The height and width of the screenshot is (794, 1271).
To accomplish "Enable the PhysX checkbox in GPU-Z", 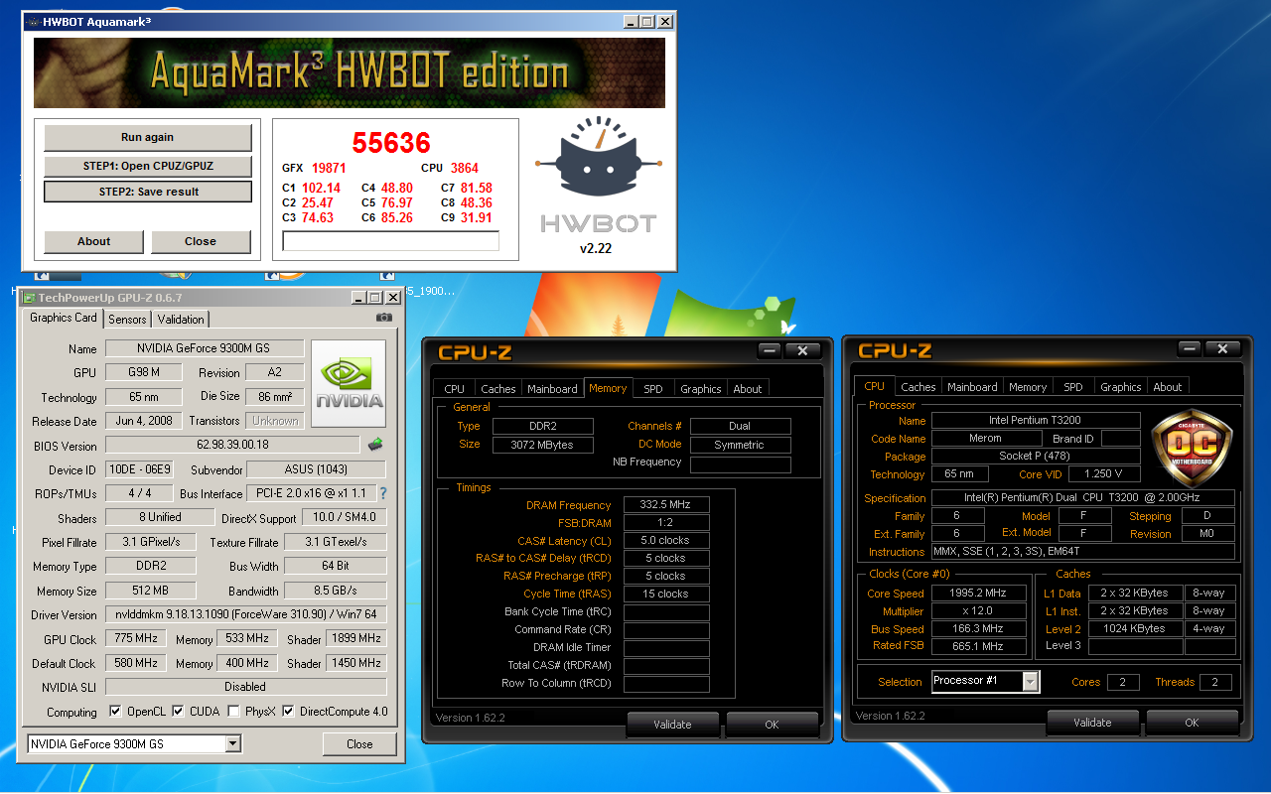I will click(x=233, y=712).
